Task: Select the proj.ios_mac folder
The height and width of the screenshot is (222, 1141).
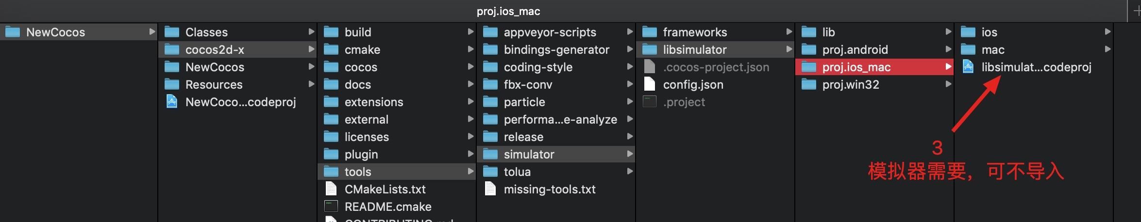Action: coord(856,67)
